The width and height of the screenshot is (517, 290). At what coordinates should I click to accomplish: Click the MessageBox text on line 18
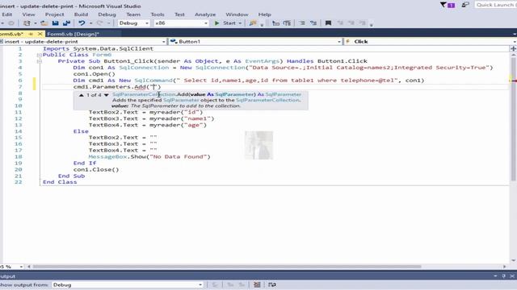[x=107, y=157]
